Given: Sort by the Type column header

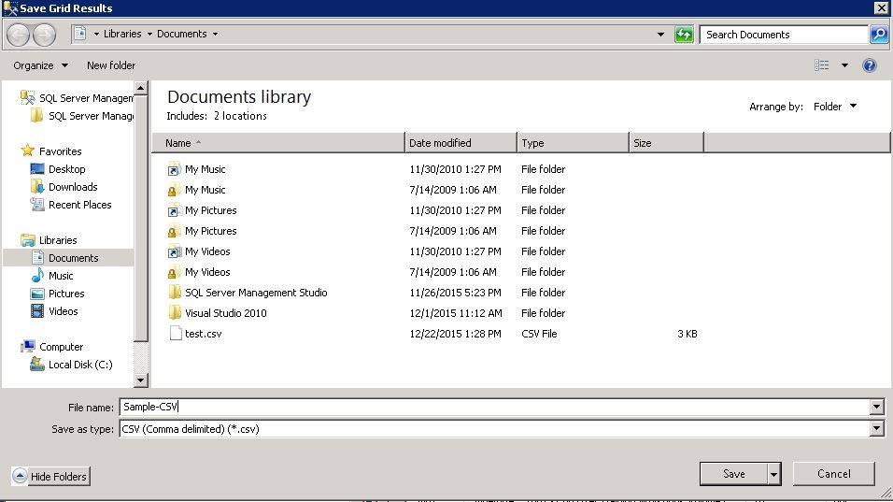Looking at the screenshot, I should [573, 143].
